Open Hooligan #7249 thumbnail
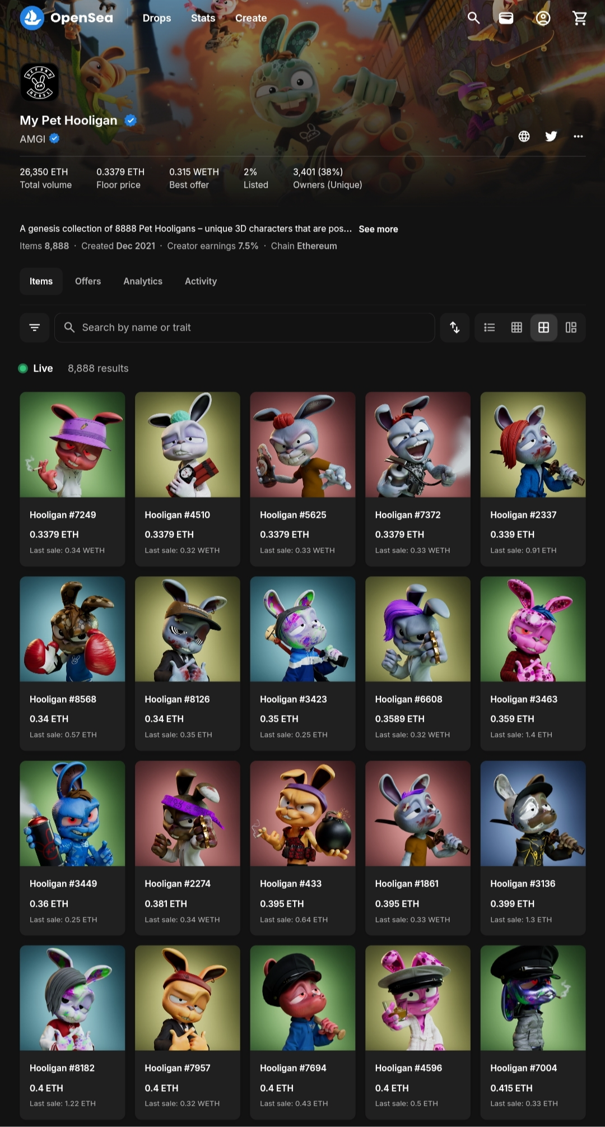Viewport: 605px width, 1127px height. pos(72,444)
